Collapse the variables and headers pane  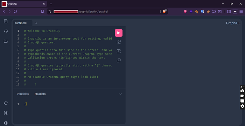coord(120,94)
